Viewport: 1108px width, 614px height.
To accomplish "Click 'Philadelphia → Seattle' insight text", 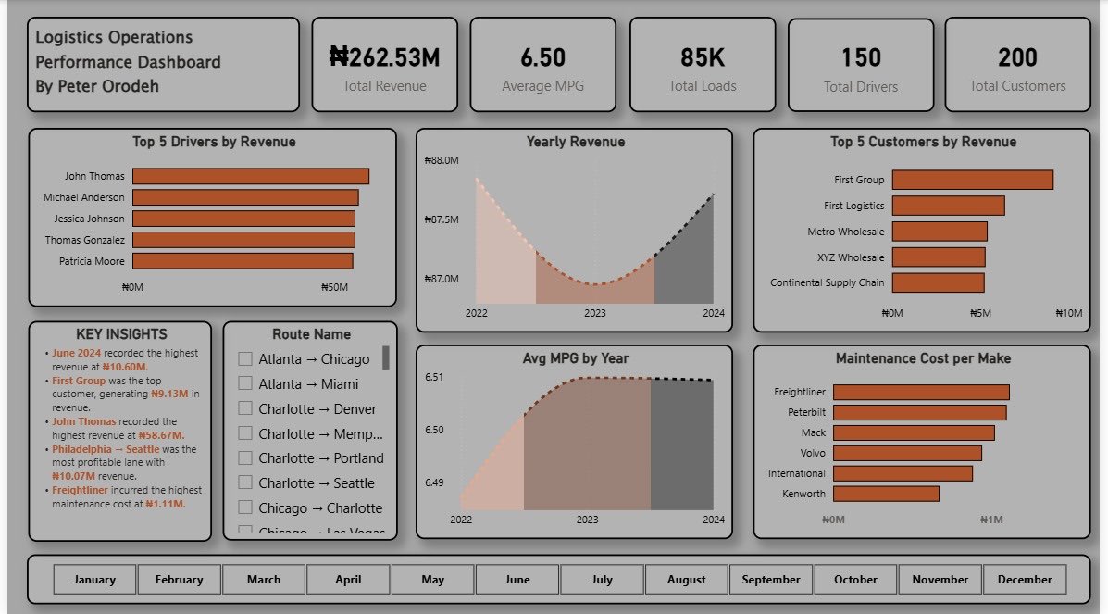I will [x=106, y=449].
